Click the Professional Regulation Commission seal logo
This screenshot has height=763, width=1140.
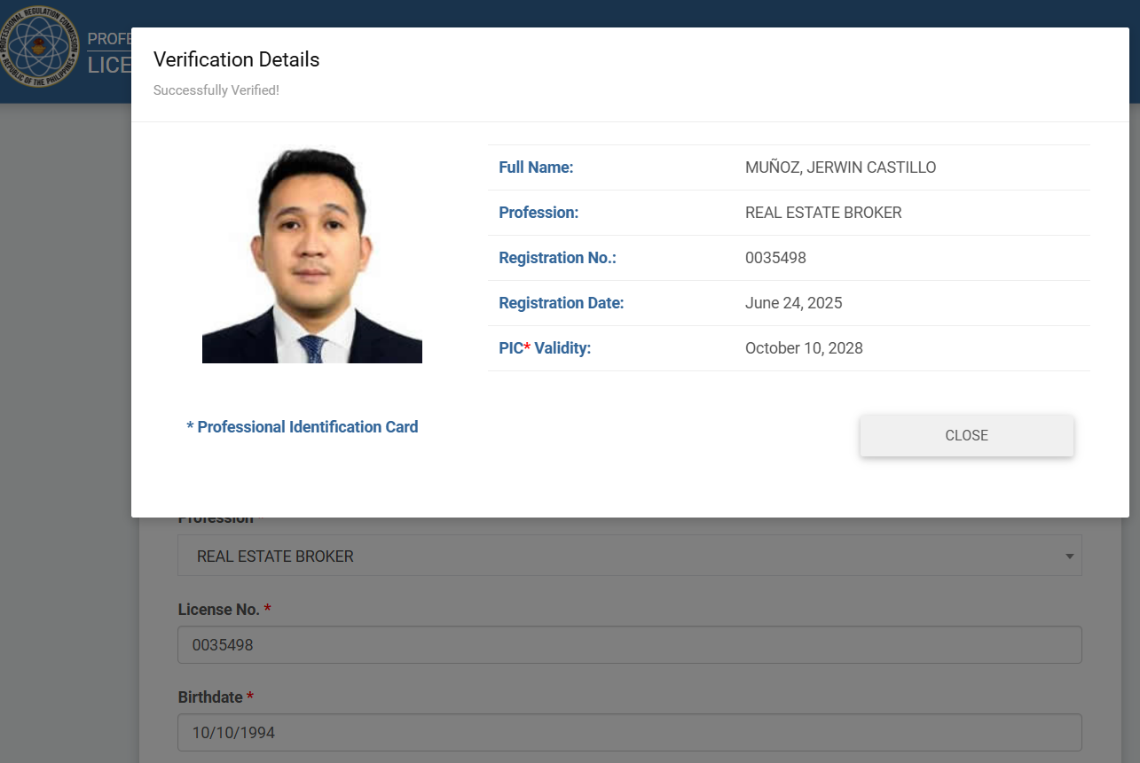pyautogui.click(x=39, y=48)
